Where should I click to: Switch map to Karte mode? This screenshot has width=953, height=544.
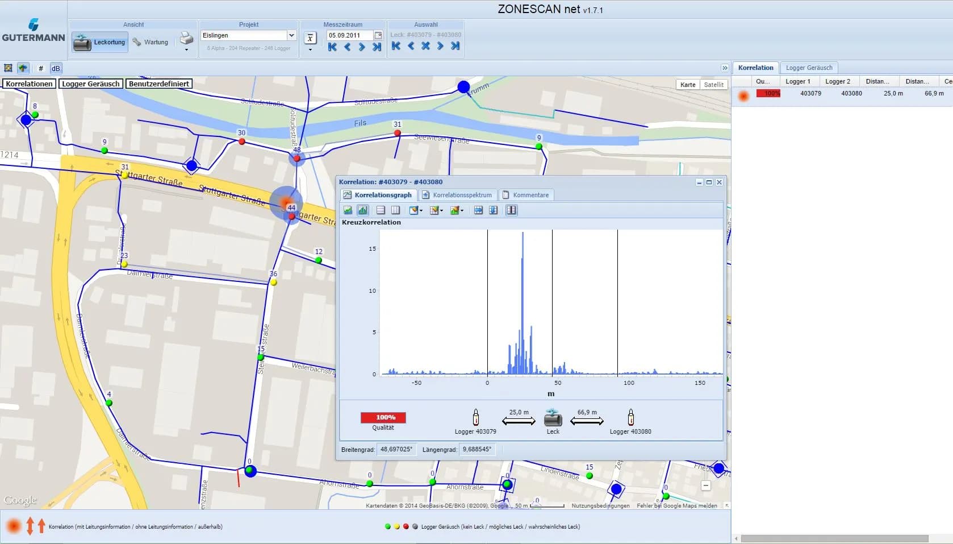point(688,85)
